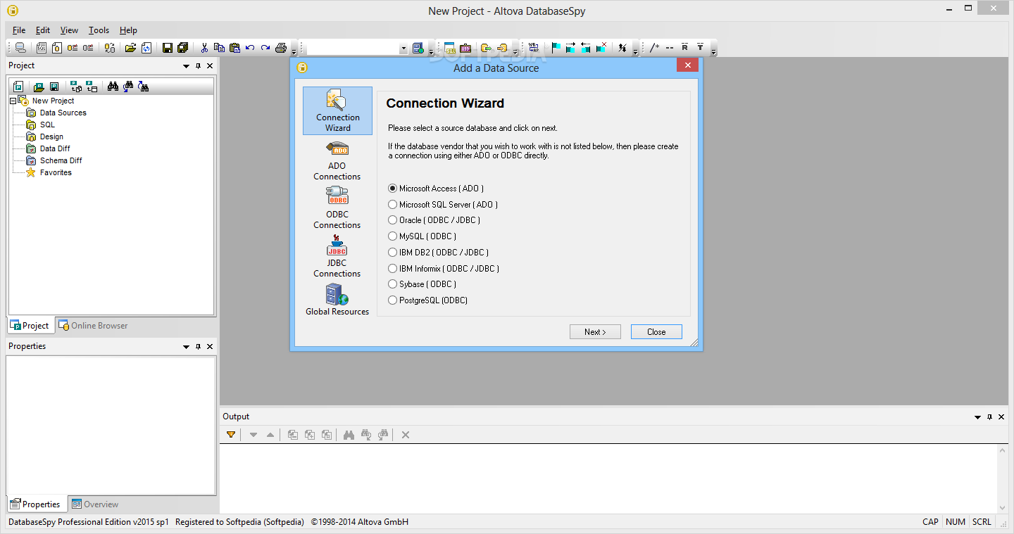This screenshot has height=534, width=1014.
Task: Click the Save floppy disk icon
Action: click(168, 48)
